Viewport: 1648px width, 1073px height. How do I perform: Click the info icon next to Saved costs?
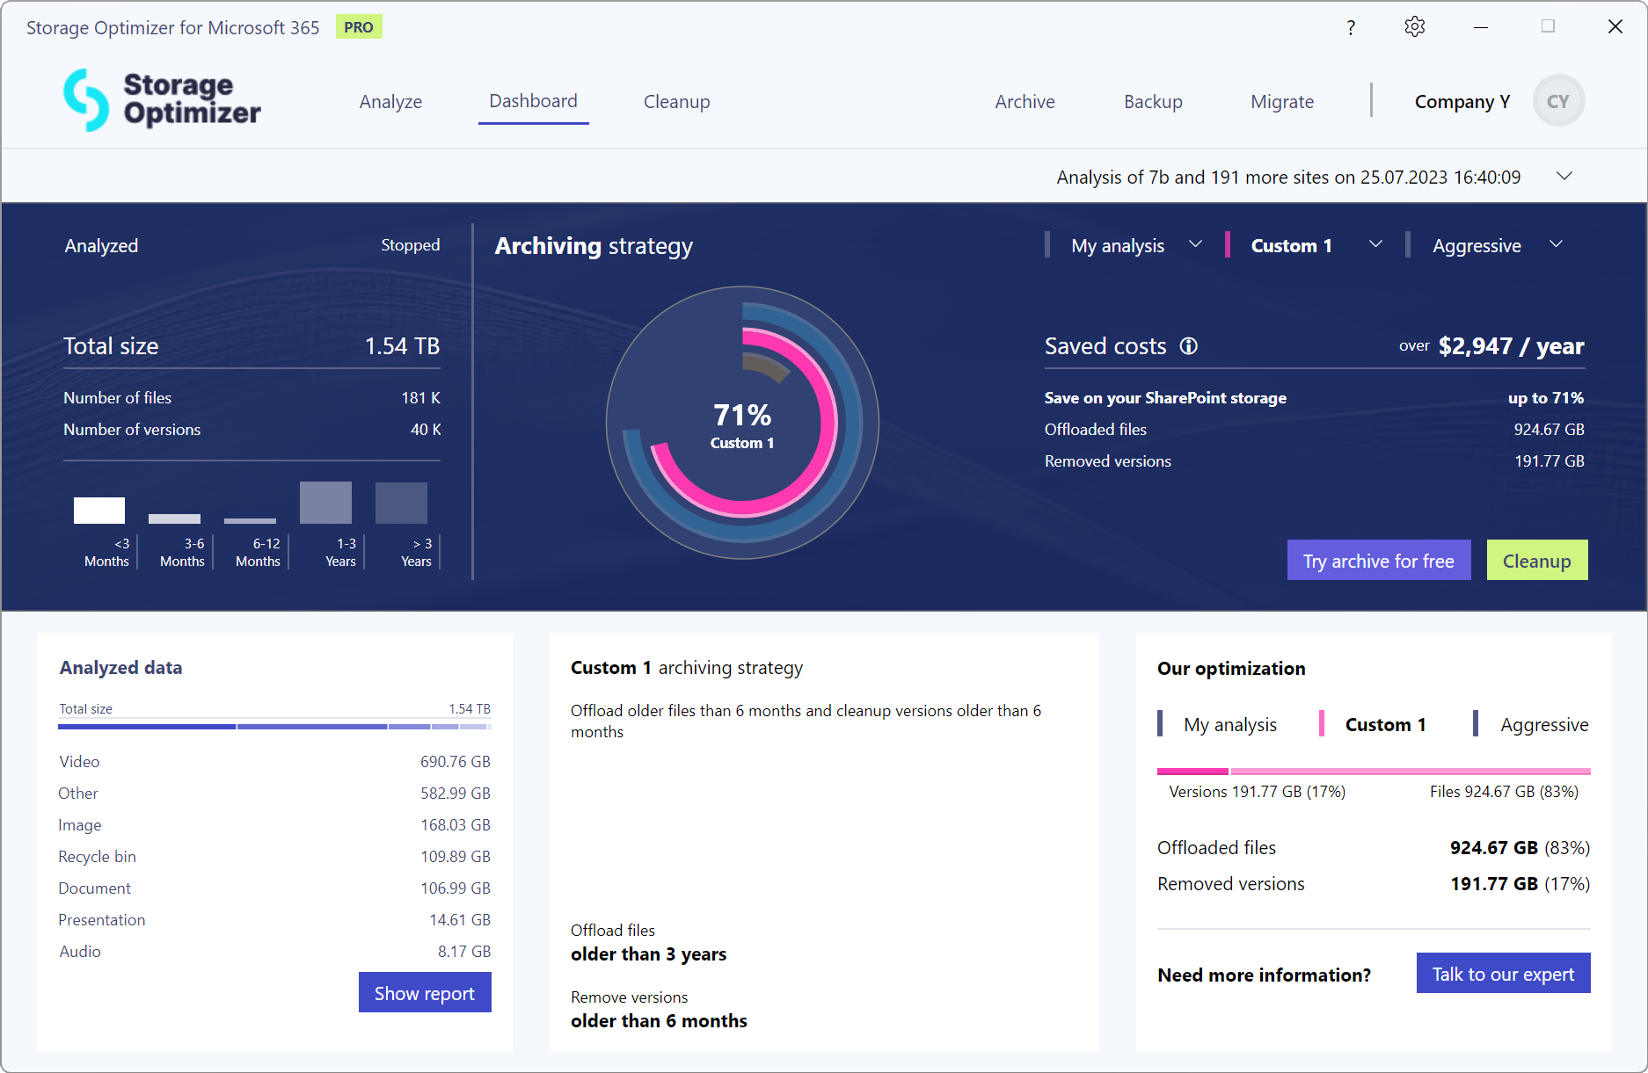(x=1189, y=346)
